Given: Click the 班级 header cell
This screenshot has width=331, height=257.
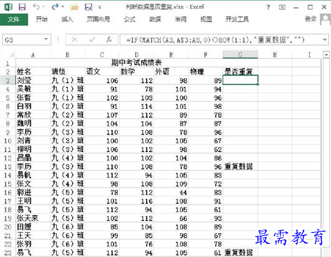Looking at the screenshot, I should point(68,72).
